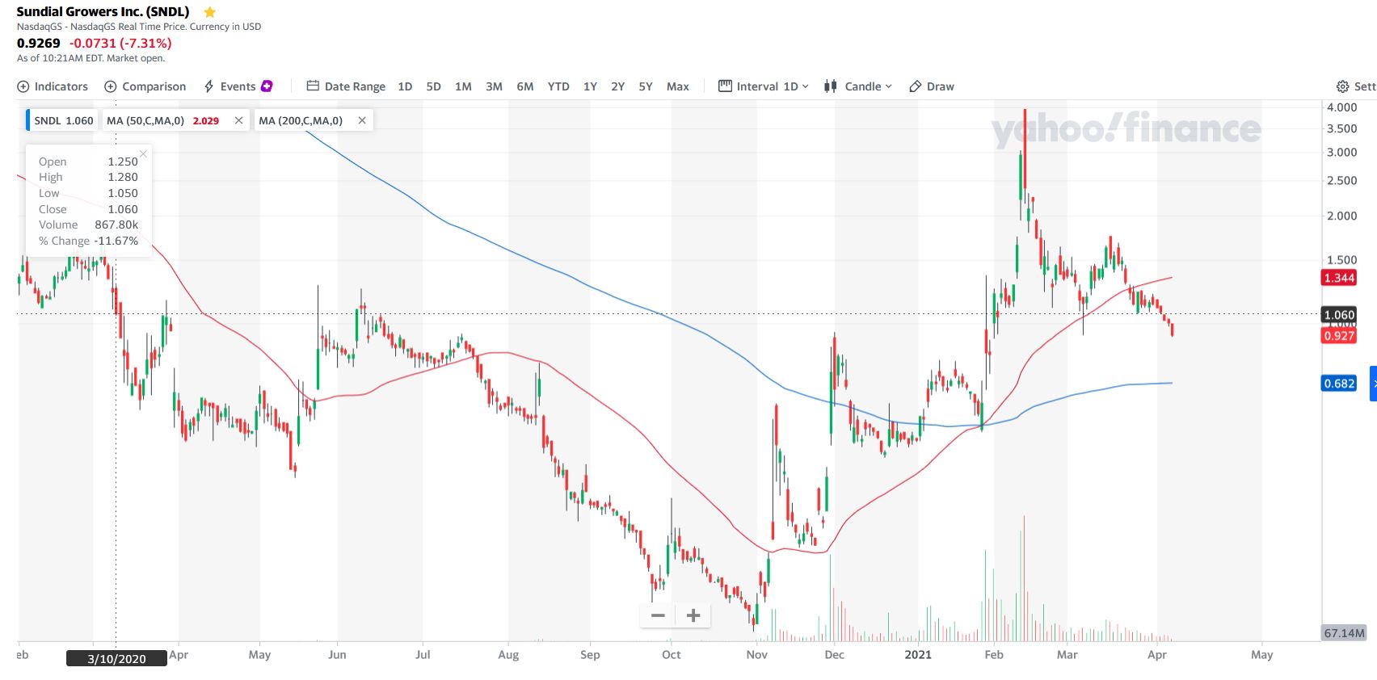
Task: Click the Sundial Growers Inc. (SNDL) title
Action: click(103, 12)
